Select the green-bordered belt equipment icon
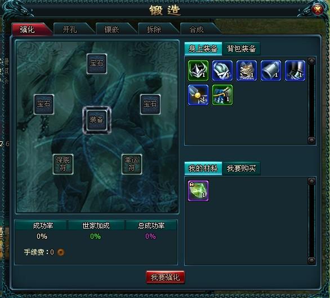The width and height of the screenshot is (330, 298). coord(222,95)
